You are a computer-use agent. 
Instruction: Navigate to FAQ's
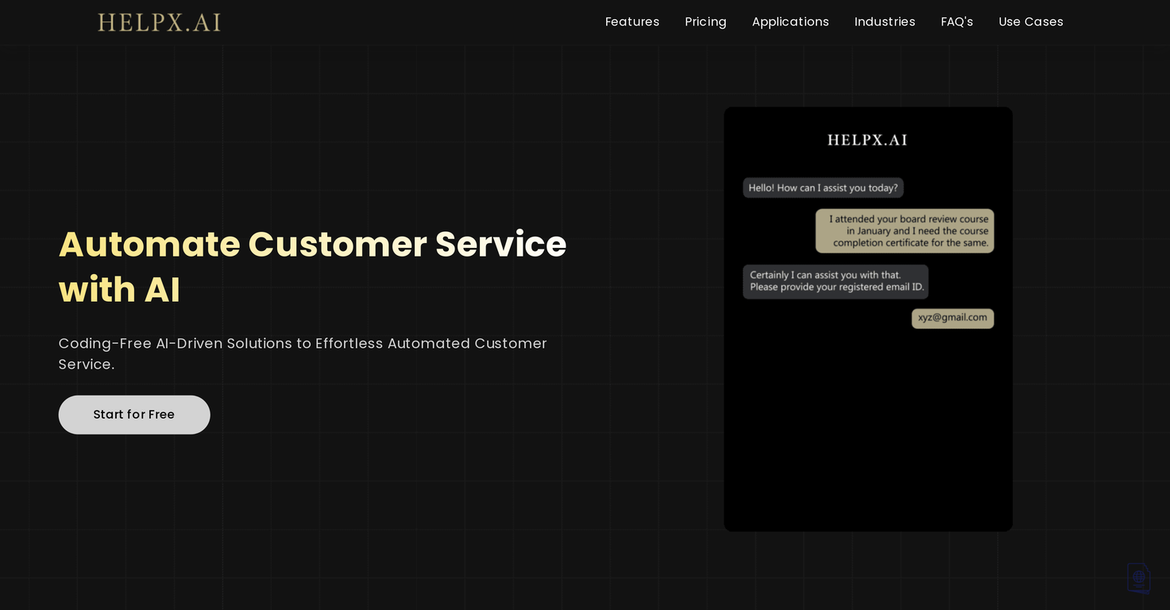[956, 21]
